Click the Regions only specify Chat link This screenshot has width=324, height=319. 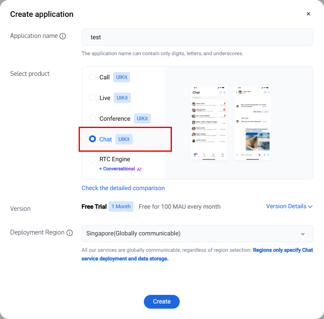[x=283, y=250]
